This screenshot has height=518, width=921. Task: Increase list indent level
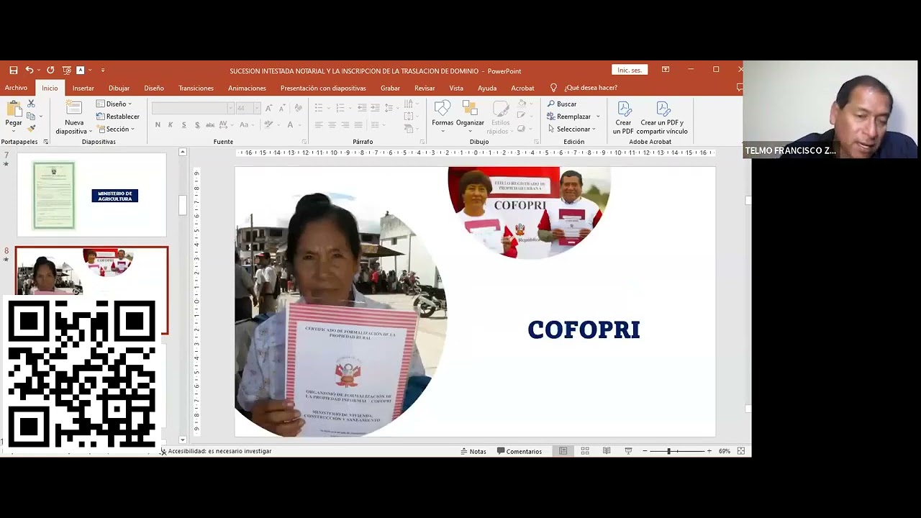(x=375, y=108)
